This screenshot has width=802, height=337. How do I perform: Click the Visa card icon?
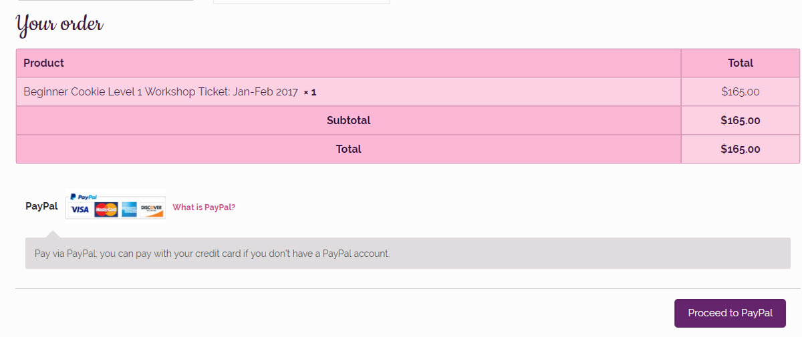(x=80, y=210)
